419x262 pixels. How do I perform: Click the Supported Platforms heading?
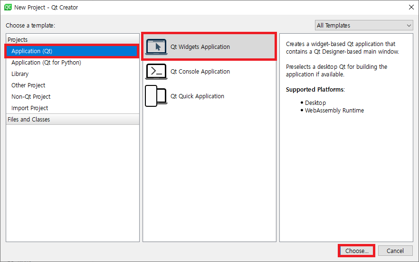coord(315,90)
